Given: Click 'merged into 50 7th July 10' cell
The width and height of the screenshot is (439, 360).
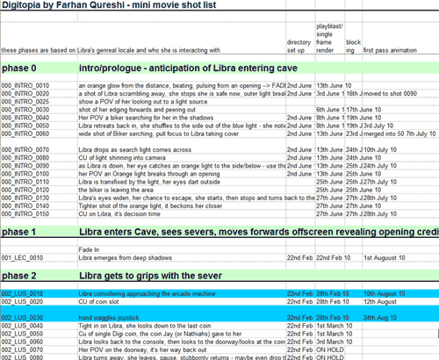Looking at the screenshot, I should [x=399, y=133].
